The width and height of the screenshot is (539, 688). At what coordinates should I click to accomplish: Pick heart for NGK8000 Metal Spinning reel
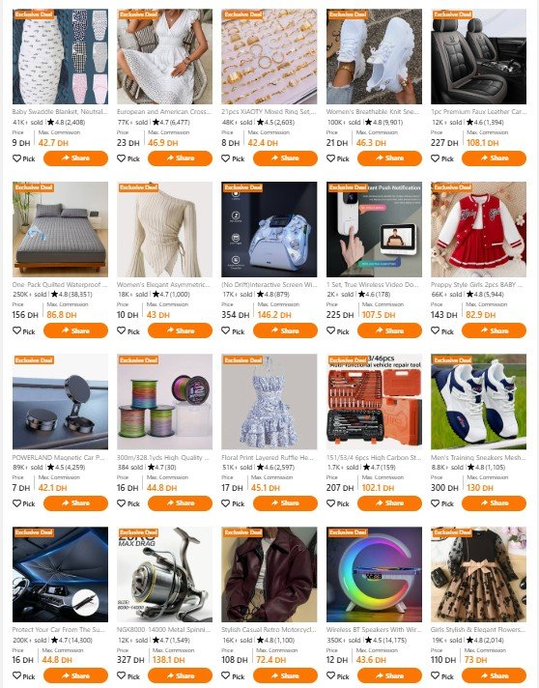122,675
